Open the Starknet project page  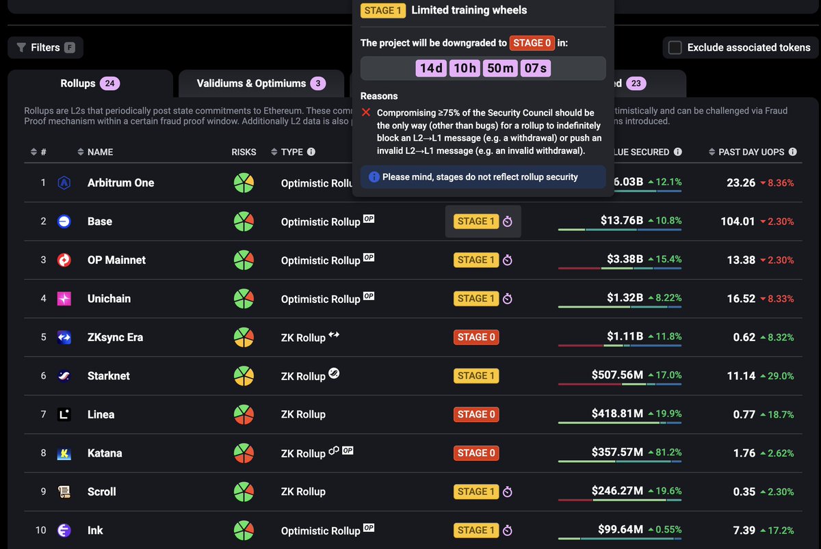tap(109, 376)
